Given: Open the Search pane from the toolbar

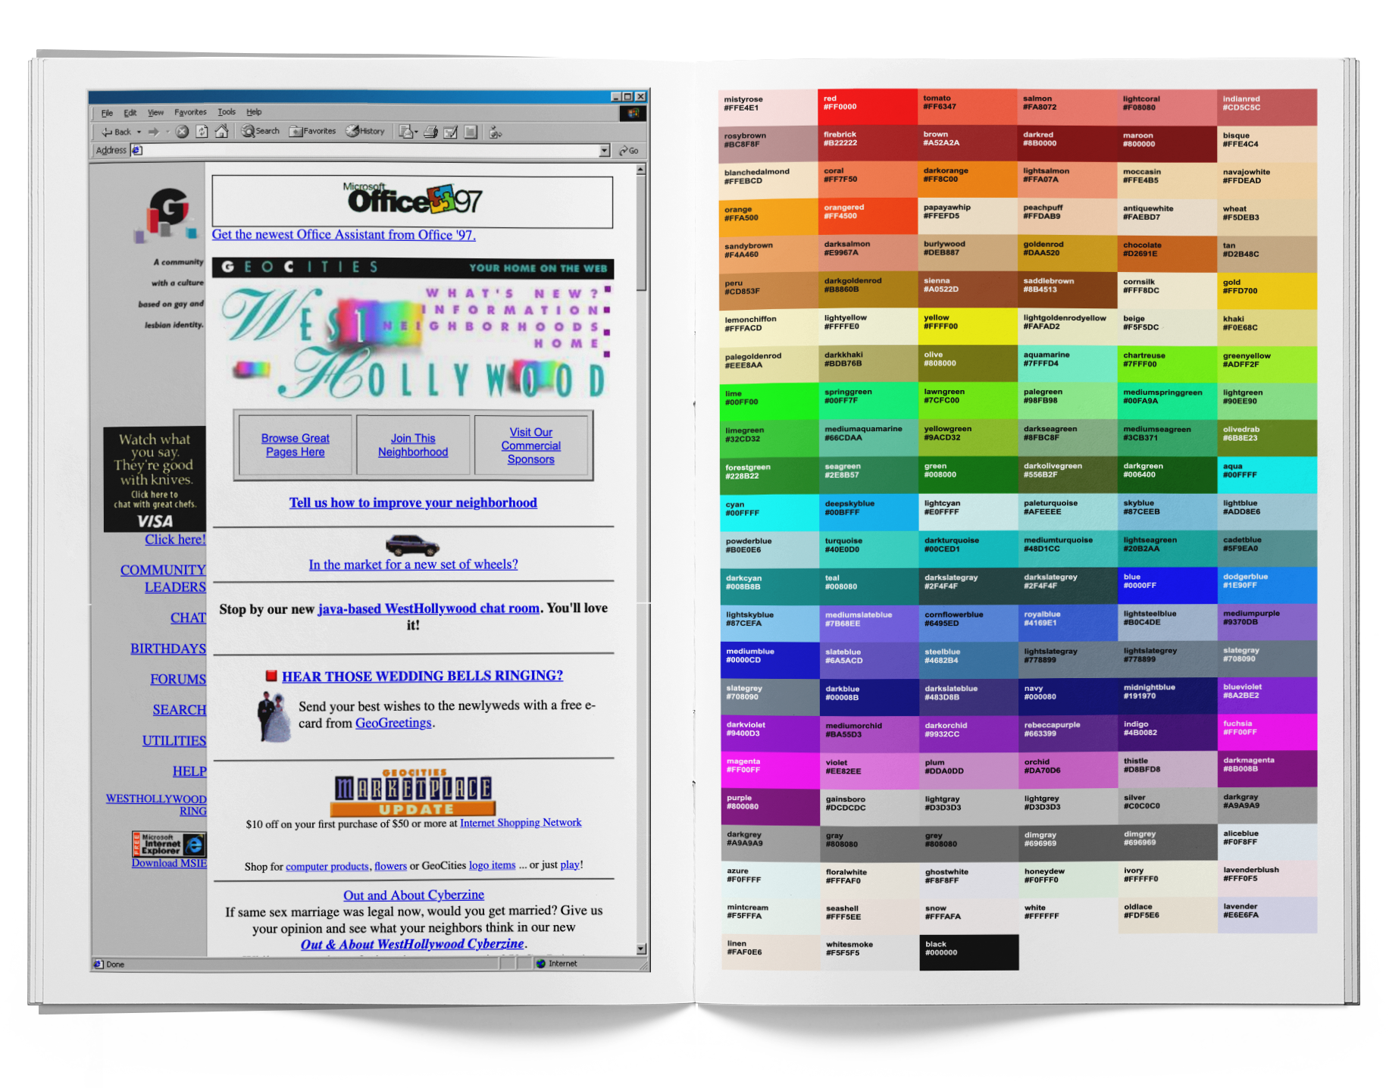Looking at the screenshot, I should [260, 131].
